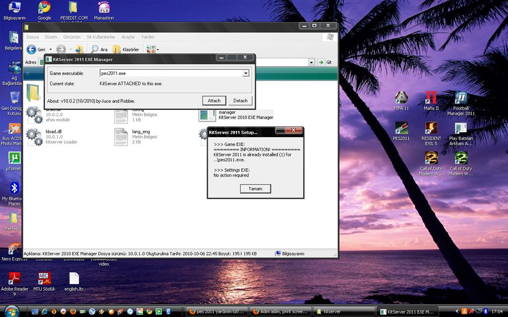508x317 pixels.
Task: Go back with the Geri button
Action: click(x=36, y=50)
